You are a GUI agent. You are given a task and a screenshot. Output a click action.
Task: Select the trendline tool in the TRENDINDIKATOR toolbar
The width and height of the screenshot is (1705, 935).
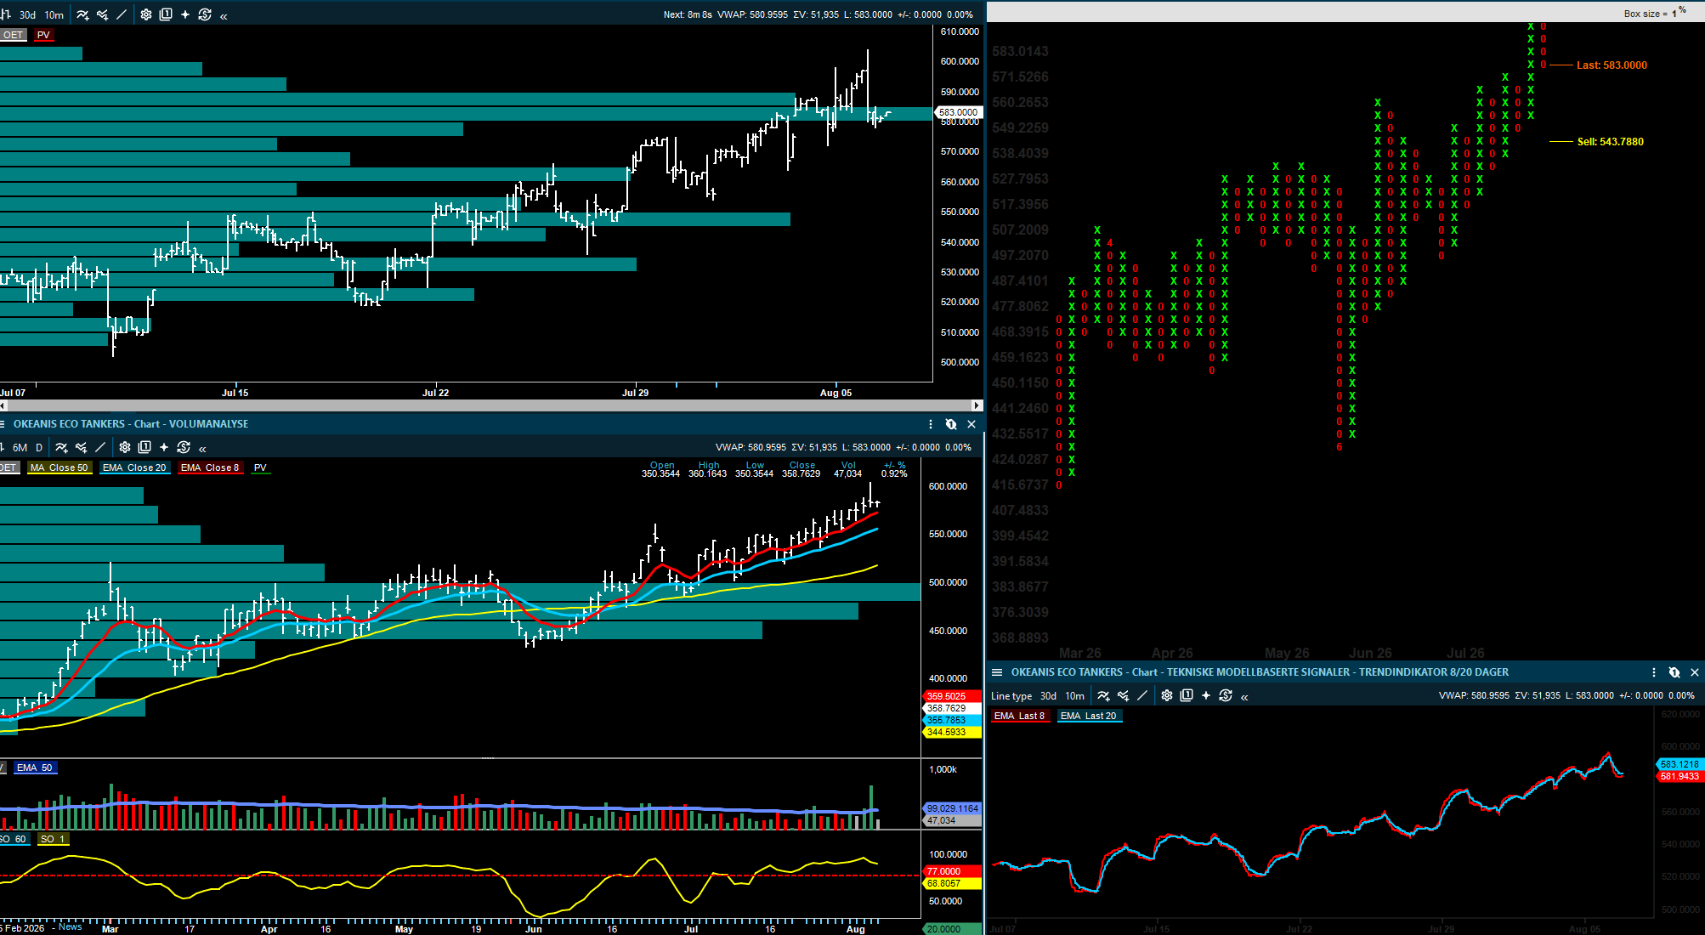(1142, 695)
